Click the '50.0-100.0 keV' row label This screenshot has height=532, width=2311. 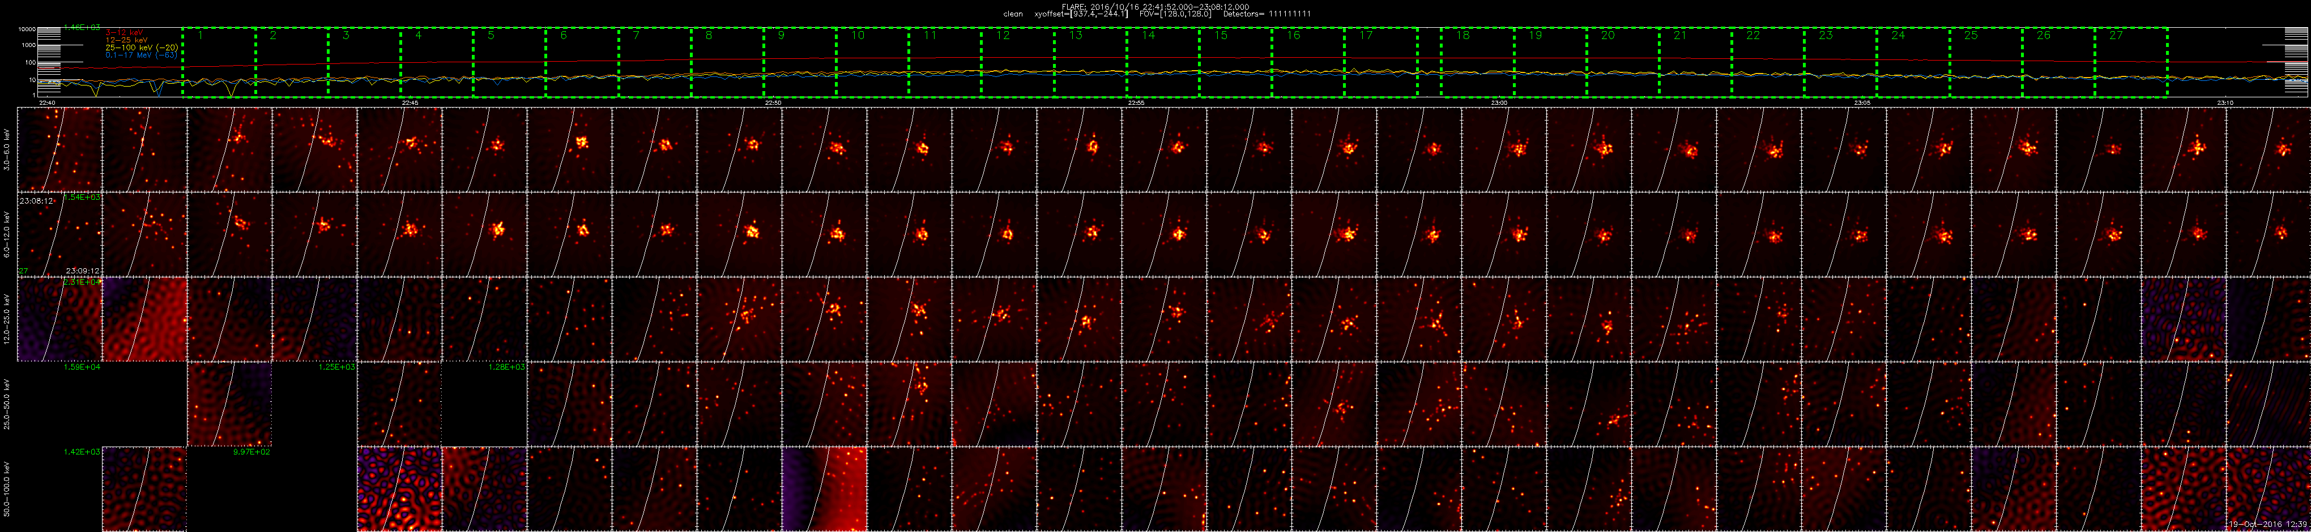(8, 490)
